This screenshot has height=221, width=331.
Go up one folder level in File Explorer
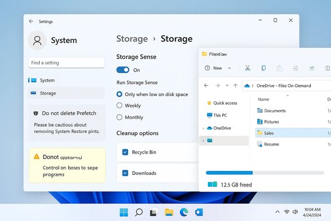click(x=236, y=85)
